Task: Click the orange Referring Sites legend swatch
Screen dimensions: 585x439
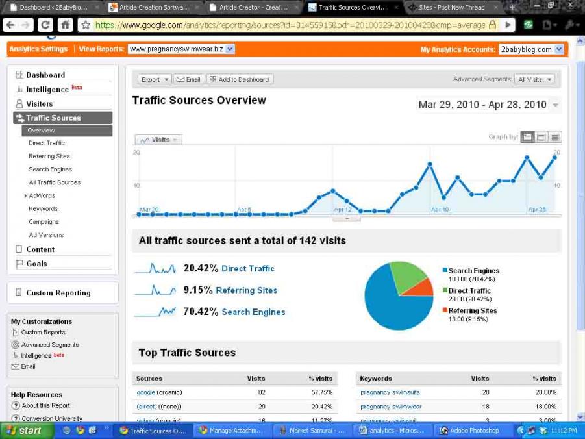Action: click(x=445, y=310)
